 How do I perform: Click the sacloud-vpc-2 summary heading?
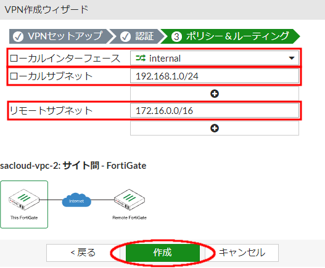[x=73, y=166]
